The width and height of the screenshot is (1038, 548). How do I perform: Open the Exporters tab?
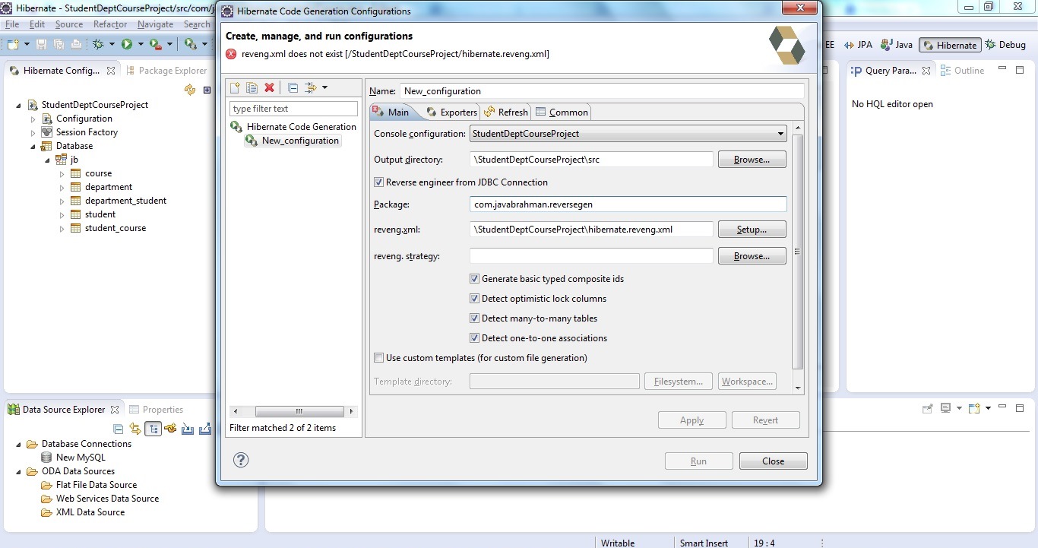pyautogui.click(x=451, y=112)
